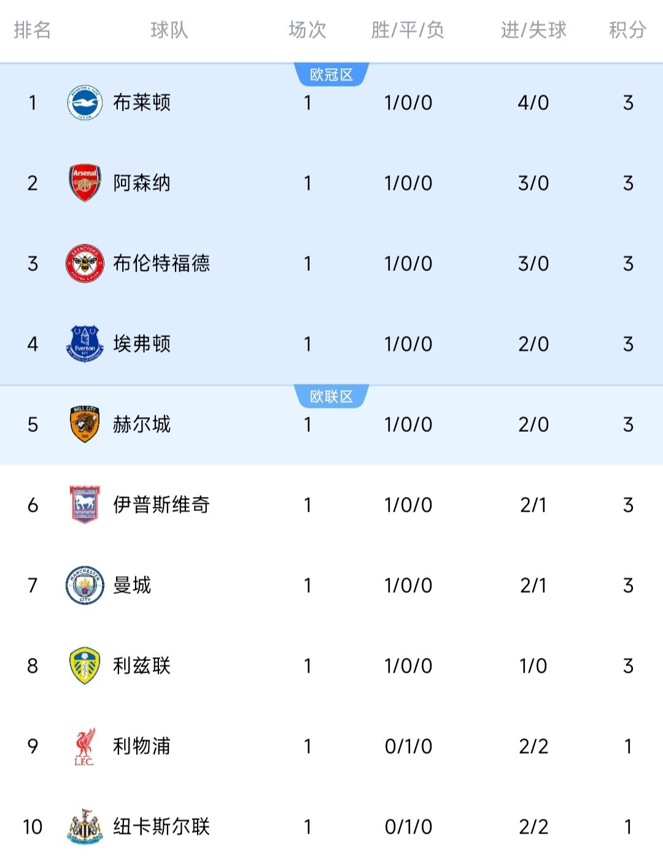
Task: Tap the Newcastle United crest
Action: point(85,827)
